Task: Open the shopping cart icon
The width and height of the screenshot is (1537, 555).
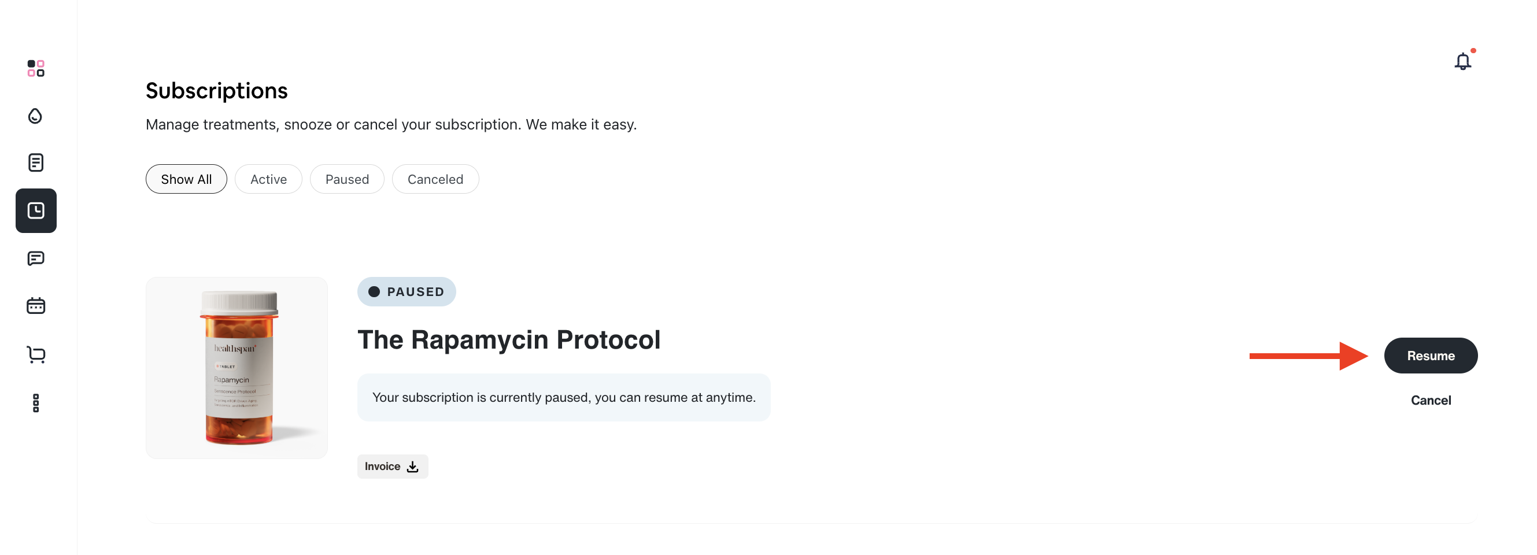Action: [36, 354]
